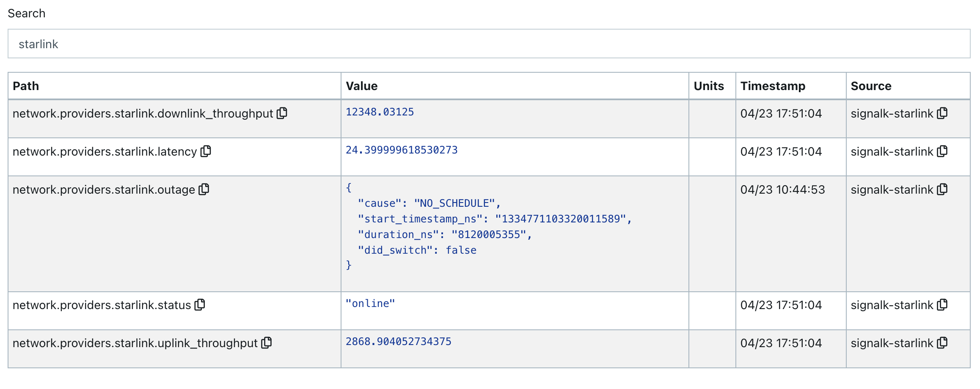
Task: Click the Path column header
Action: 26,86
